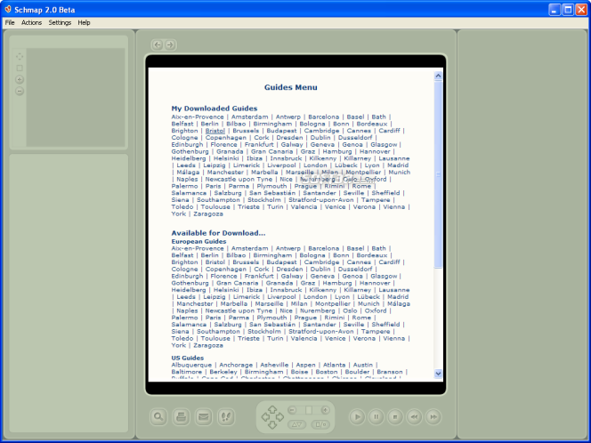Open Berkeley in US Guides

click(223, 372)
